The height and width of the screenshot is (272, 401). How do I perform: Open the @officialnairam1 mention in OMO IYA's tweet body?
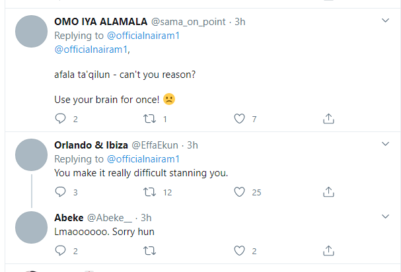(91, 50)
